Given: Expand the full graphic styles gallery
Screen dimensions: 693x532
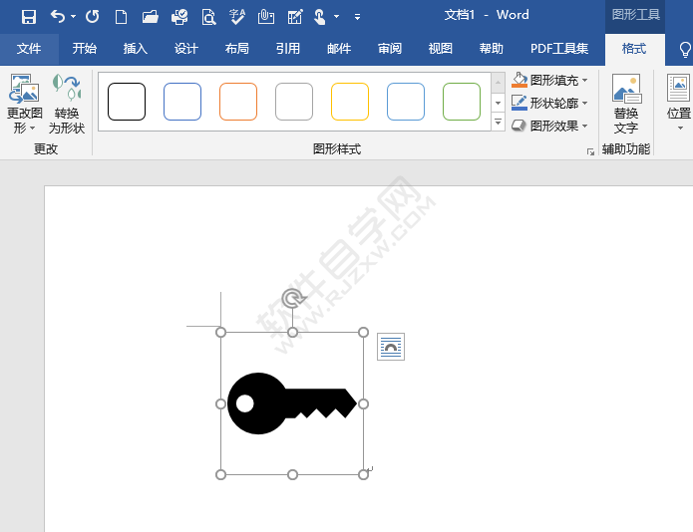Looking at the screenshot, I should [x=499, y=122].
